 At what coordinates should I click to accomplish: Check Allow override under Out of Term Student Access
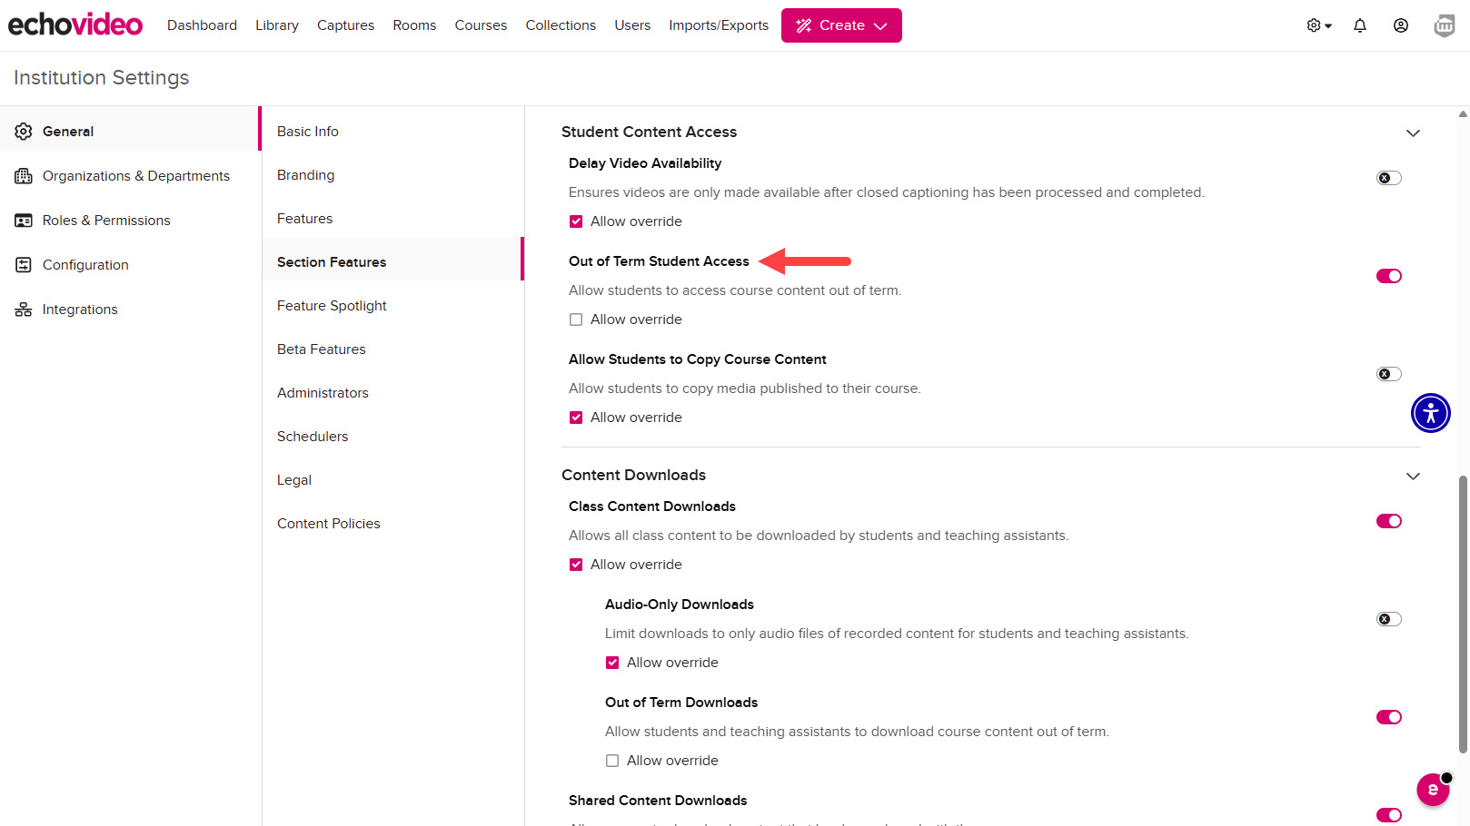576,320
